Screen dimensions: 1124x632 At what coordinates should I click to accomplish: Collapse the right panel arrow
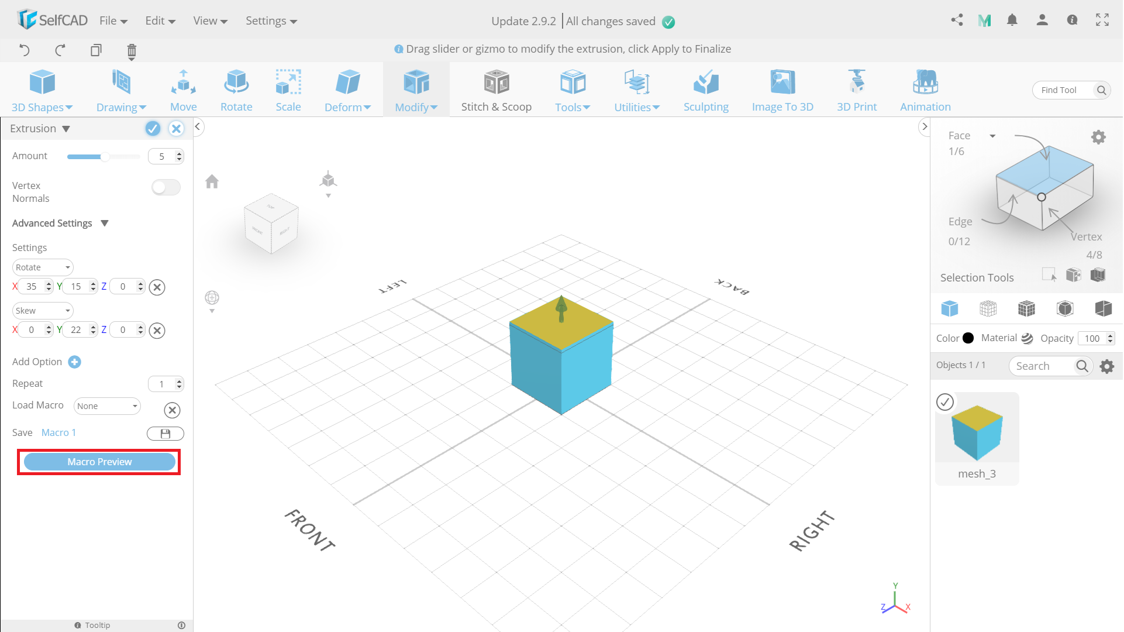click(x=925, y=127)
